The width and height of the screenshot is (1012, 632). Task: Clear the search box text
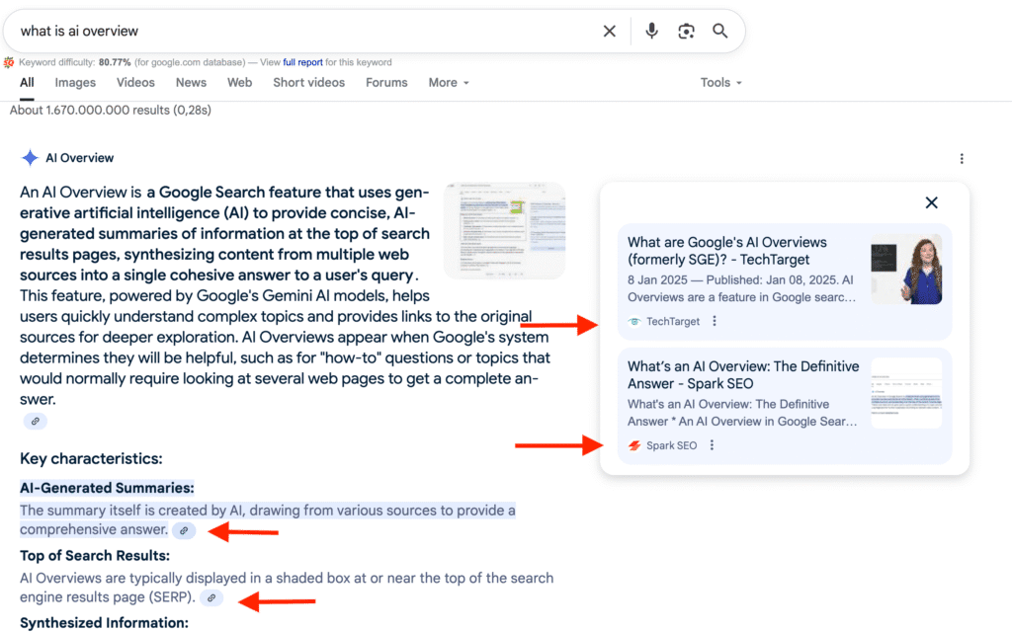[610, 32]
